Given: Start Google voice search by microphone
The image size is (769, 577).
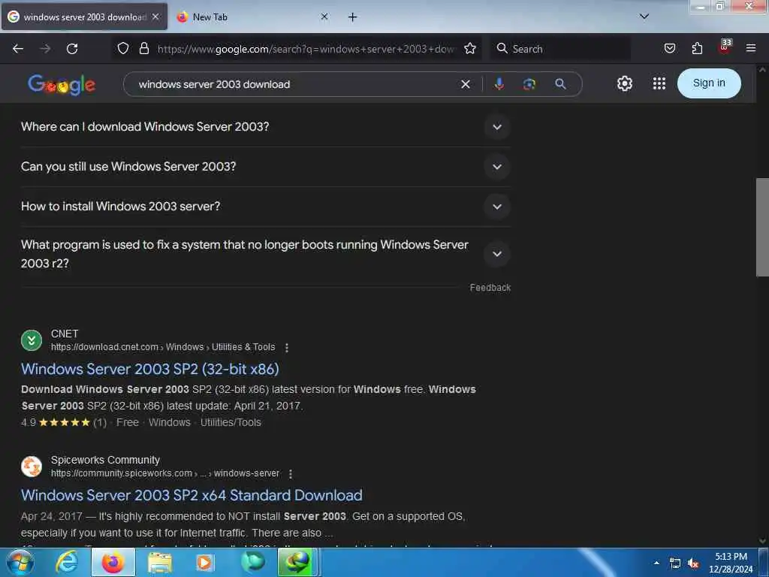Looking at the screenshot, I should point(499,84).
